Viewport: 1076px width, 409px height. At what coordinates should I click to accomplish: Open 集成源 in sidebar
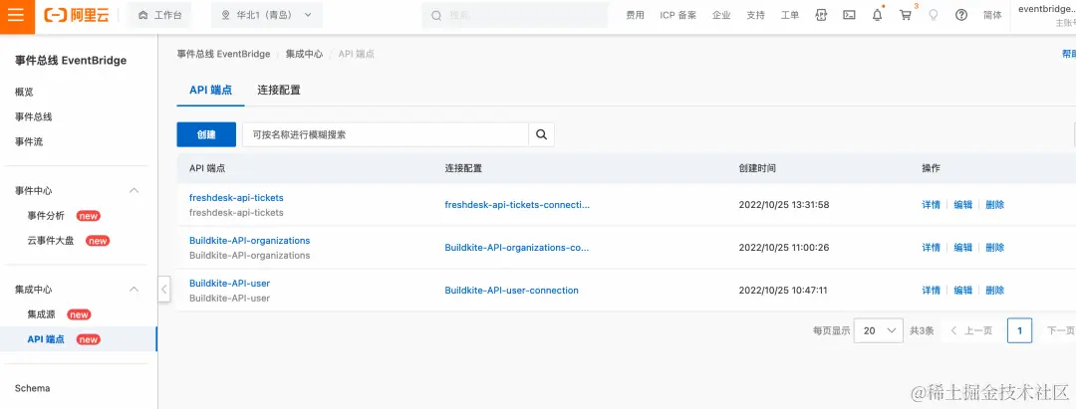[41, 314]
